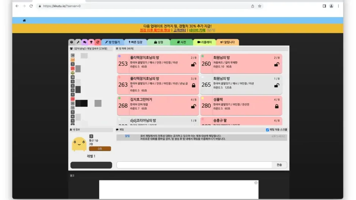Close the advertisement info icon
This screenshot has height=200, width=356.
click(256, 183)
